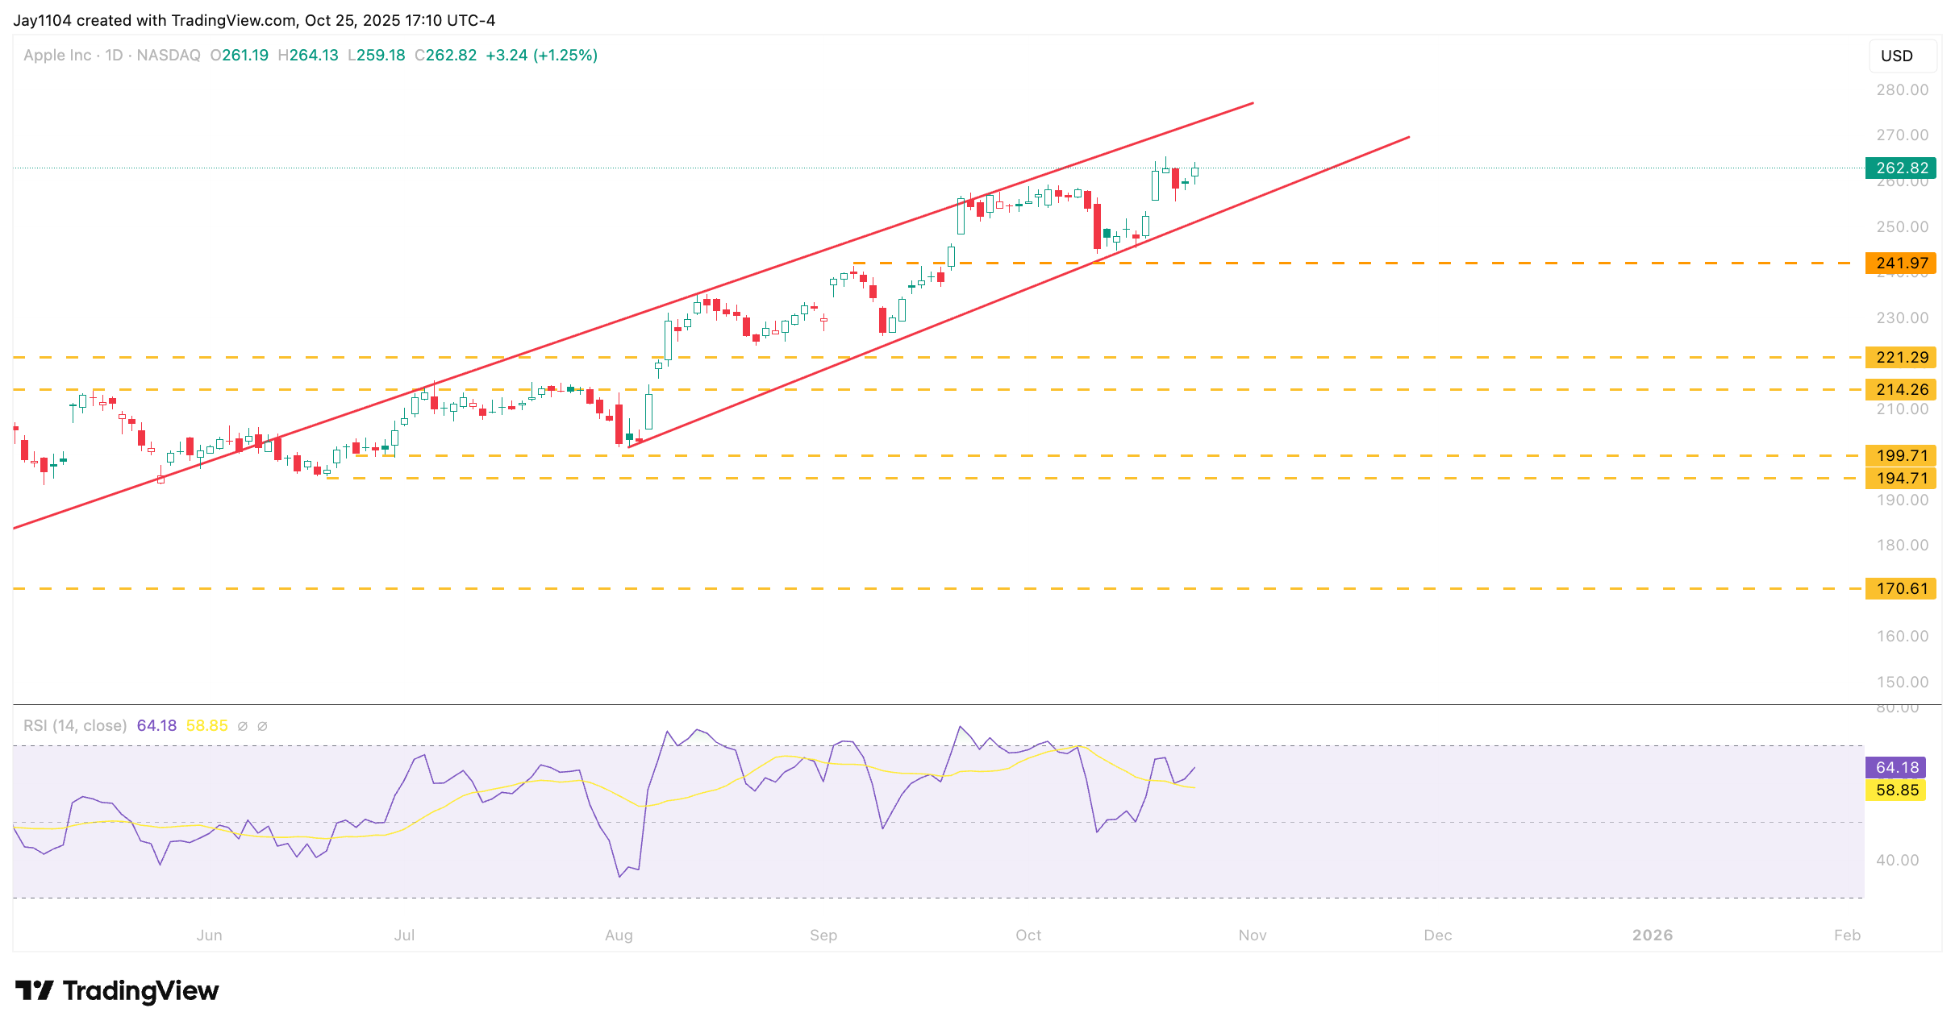This screenshot has height=1029, width=1955.
Task: Click the Apple Inc symbol title
Action: [x=57, y=55]
